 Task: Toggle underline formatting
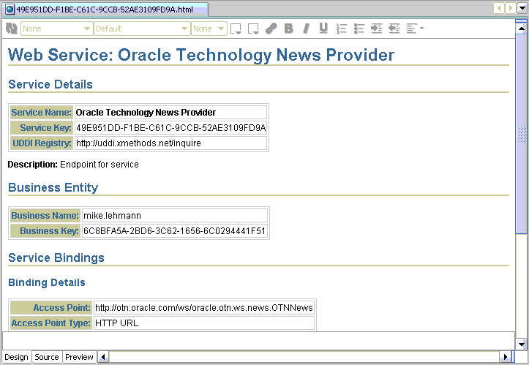pos(323,29)
